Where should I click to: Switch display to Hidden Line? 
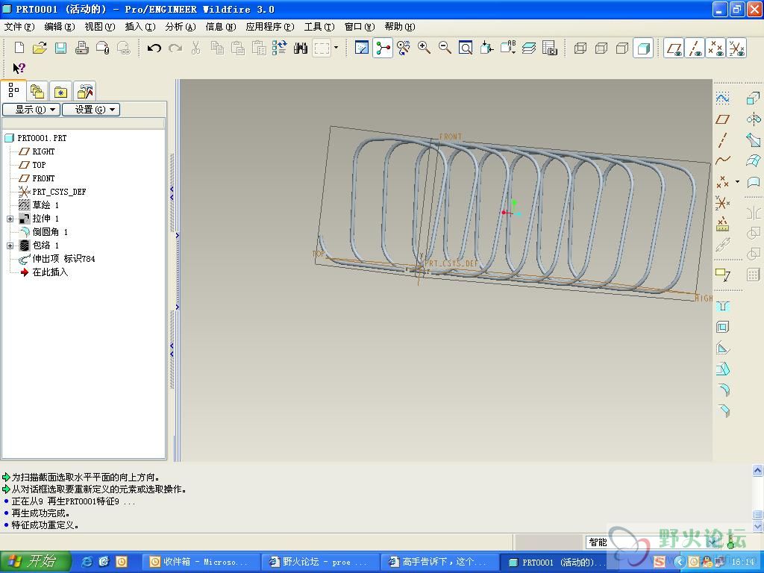click(x=601, y=48)
